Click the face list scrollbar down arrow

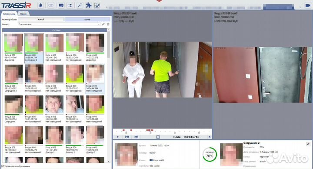click(108, 161)
